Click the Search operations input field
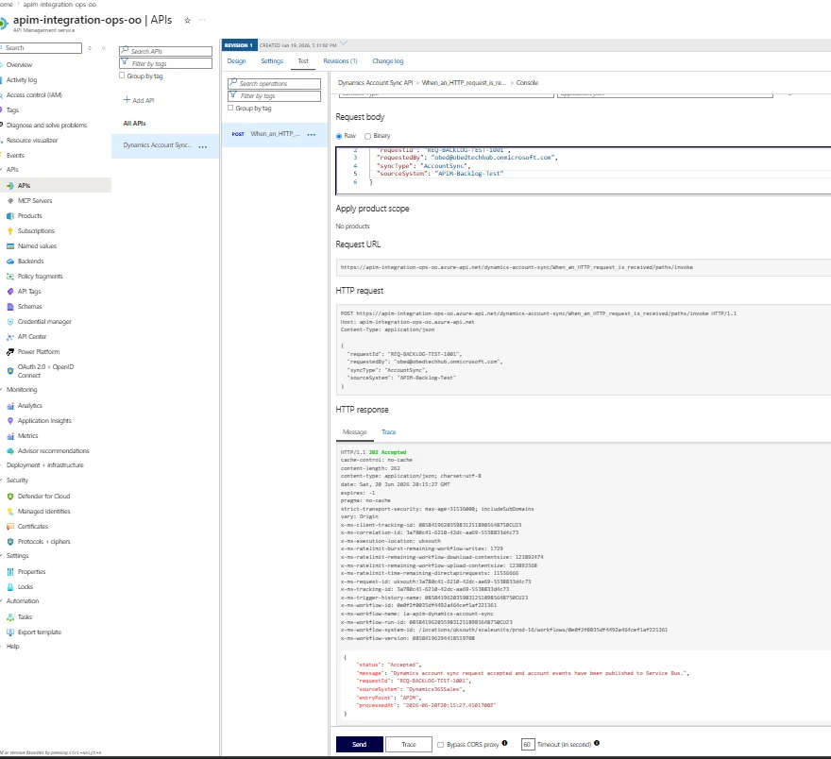 [x=274, y=84]
